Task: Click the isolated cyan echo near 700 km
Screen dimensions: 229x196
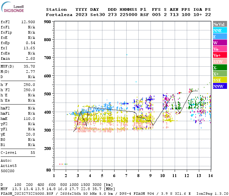Action: 127,55
